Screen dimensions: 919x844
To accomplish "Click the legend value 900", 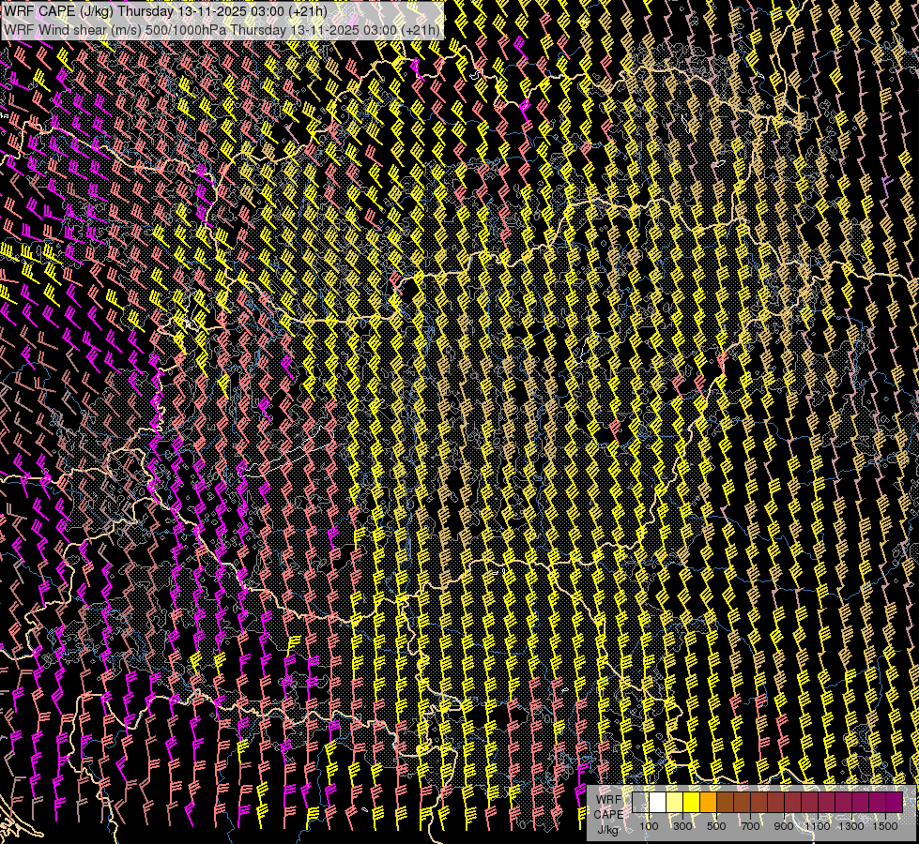I will [x=784, y=826].
